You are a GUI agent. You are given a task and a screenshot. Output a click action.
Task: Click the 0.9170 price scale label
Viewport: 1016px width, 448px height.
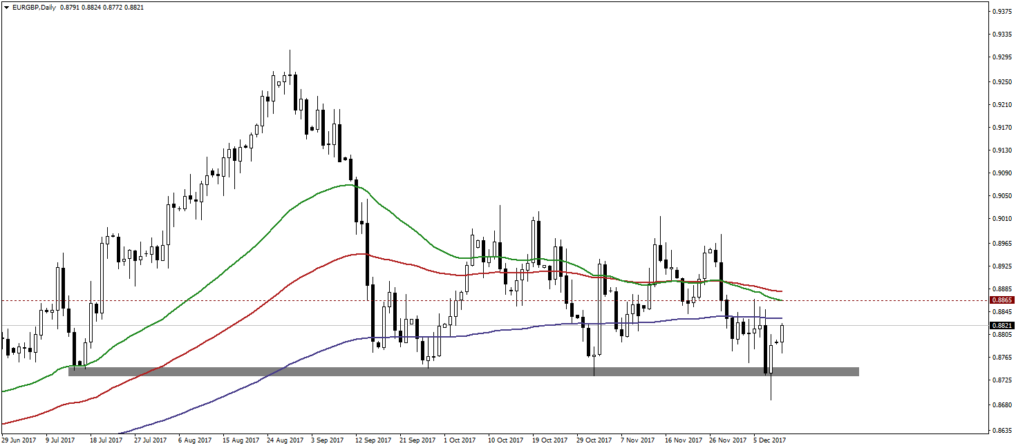point(1003,128)
